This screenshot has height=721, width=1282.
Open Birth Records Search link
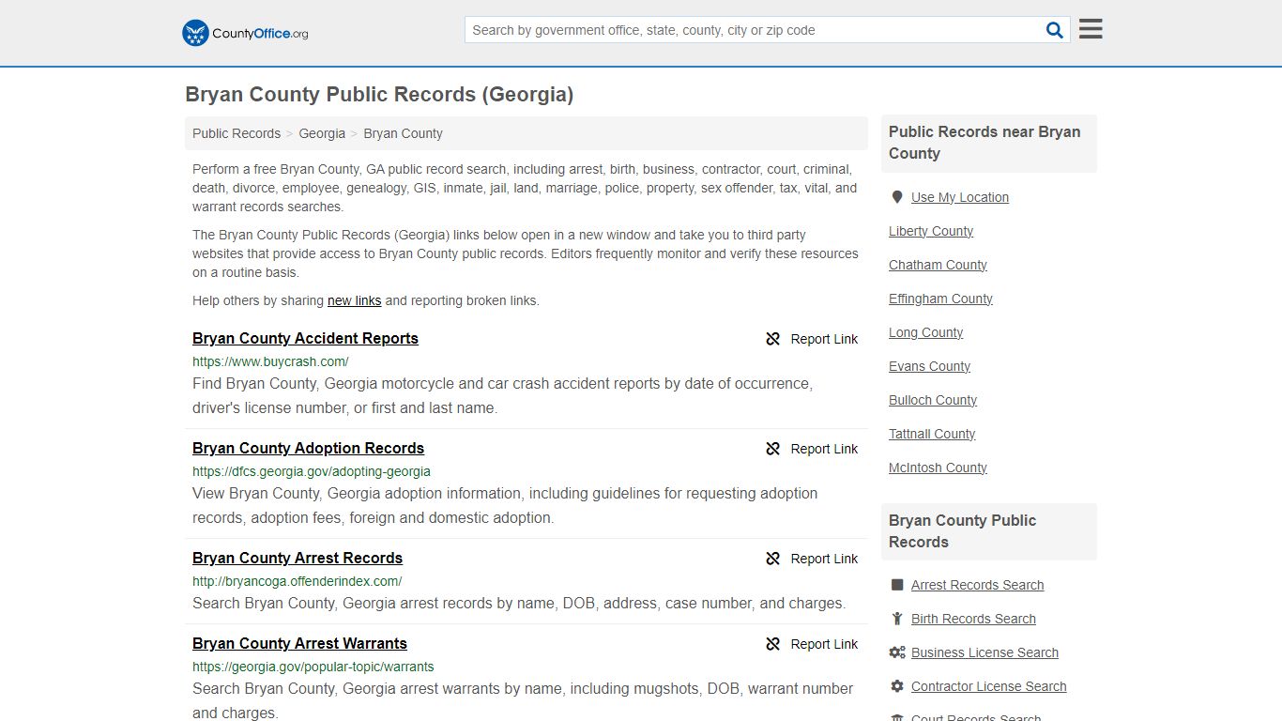pos(973,619)
